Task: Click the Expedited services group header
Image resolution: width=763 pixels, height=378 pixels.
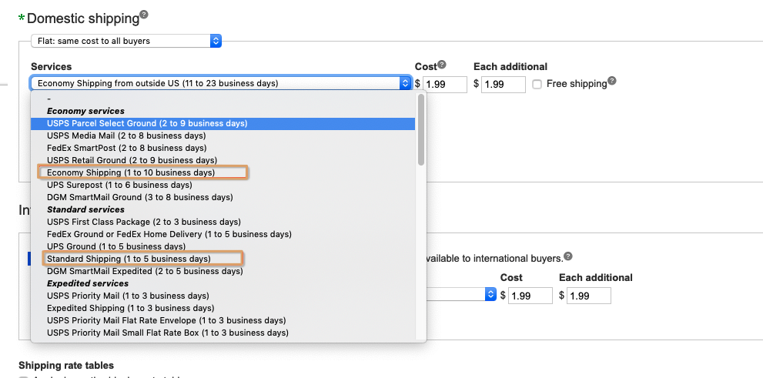Action: tap(88, 283)
